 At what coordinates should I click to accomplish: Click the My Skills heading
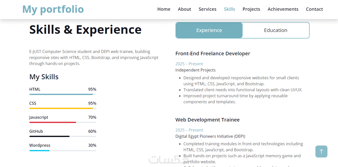pyautogui.click(x=44, y=77)
